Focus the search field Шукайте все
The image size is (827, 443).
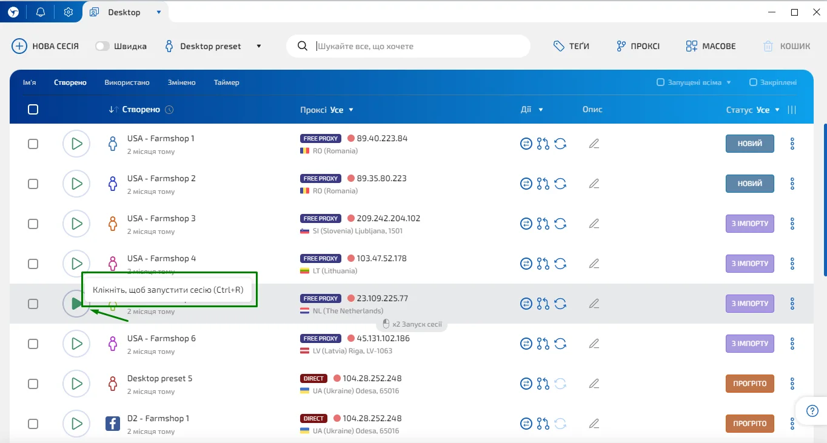tap(408, 46)
